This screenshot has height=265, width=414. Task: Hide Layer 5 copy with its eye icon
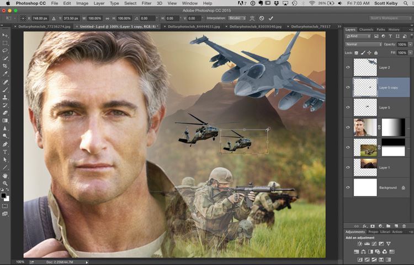(x=348, y=87)
